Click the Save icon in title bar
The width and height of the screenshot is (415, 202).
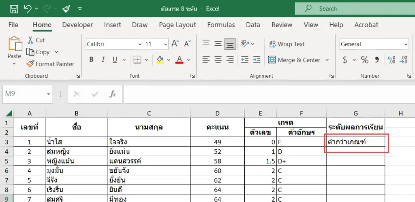coord(14,9)
